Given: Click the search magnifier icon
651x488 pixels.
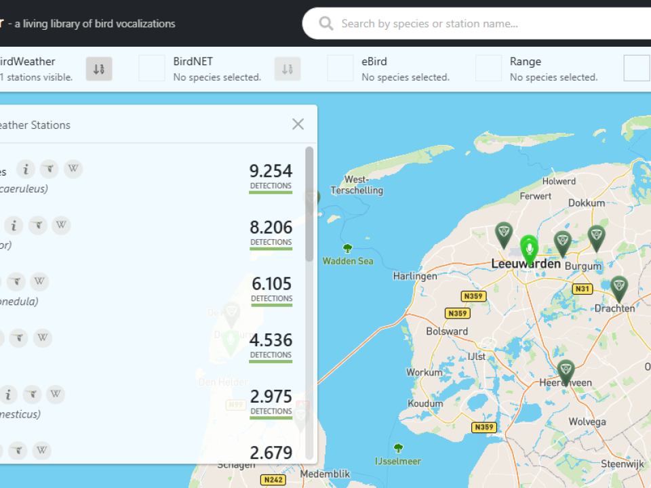Looking at the screenshot, I should coord(326,24).
